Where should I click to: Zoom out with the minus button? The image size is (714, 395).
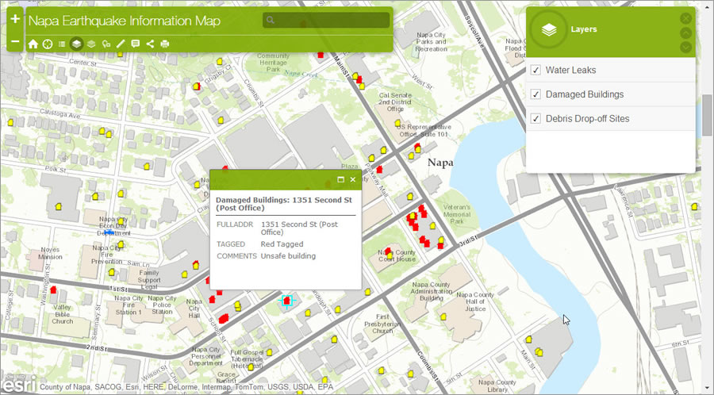[x=15, y=41]
